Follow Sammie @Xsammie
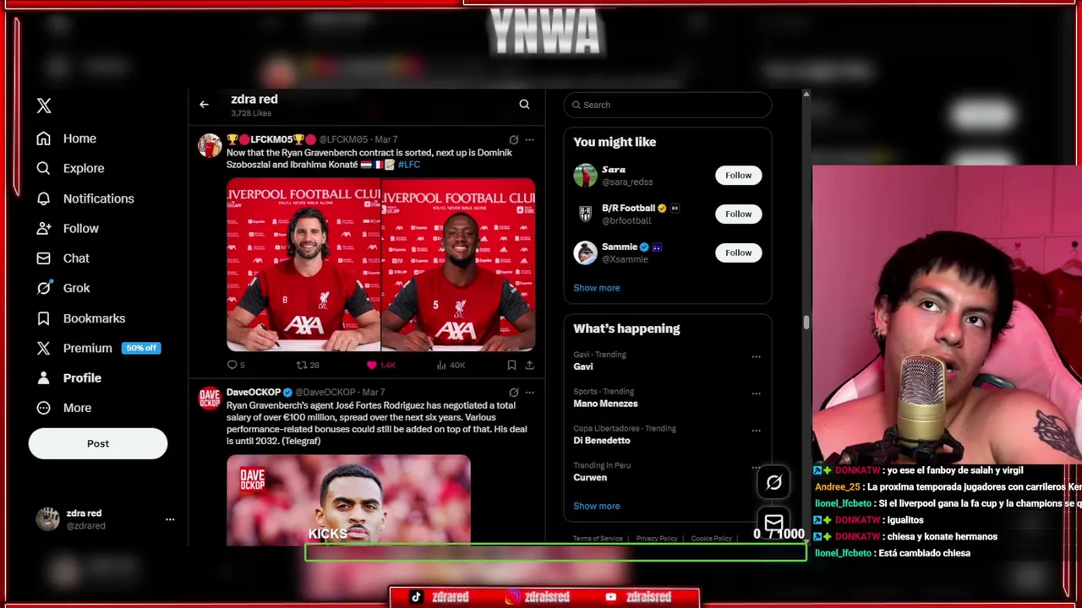Screen dimensions: 1082x608 coord(738,252)
